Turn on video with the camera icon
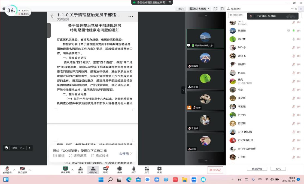The height and width of the screenshot is (184, 304). pos(23,170)
